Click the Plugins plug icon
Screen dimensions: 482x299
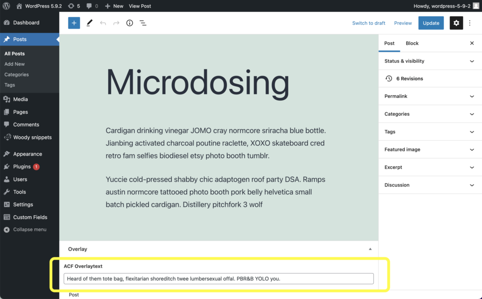(7, 167)
